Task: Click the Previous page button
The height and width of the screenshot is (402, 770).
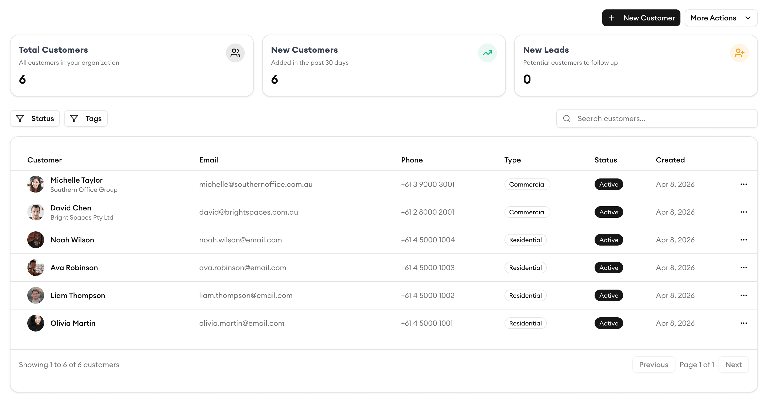Action: pos(653,365)
